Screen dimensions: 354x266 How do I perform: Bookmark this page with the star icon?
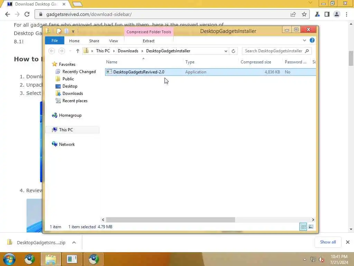tap(304, 15)
